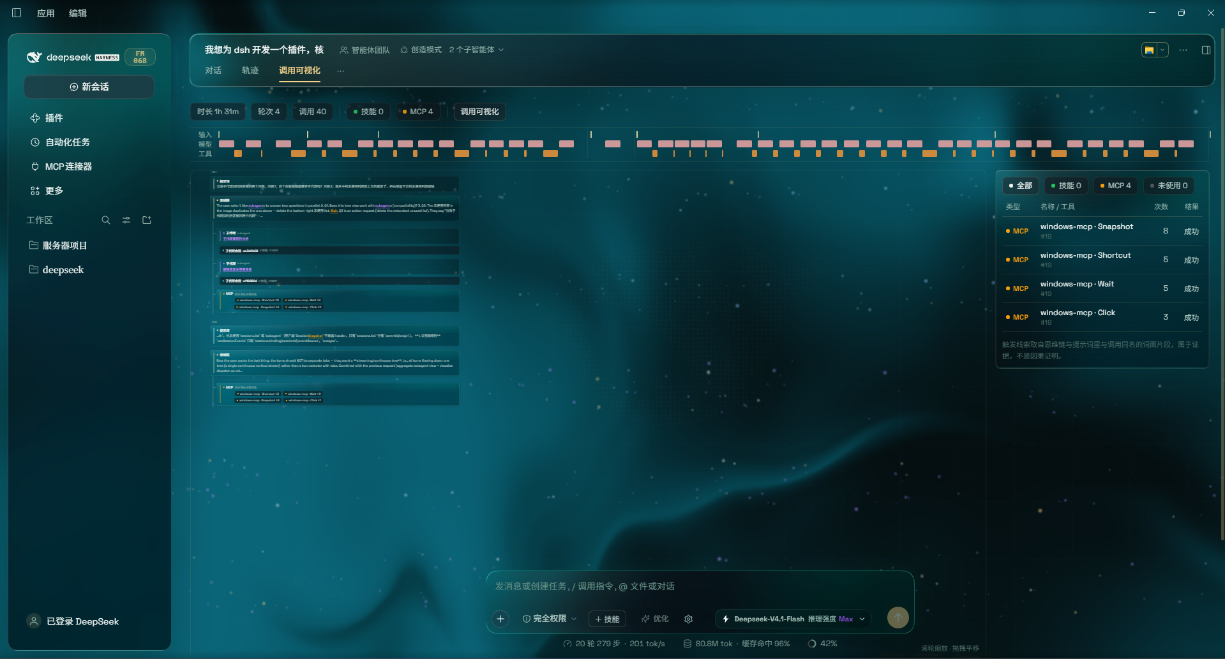The height and width of the screenshot is (659, 1225).
Task: Switch to the 轨迹 tab
Action: point(250,71)
